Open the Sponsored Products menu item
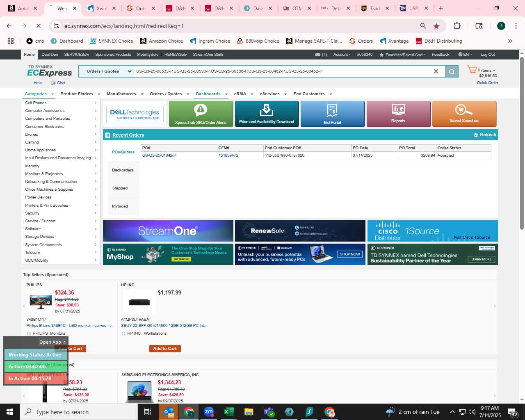The image size is (525, 420). coord(113,55)
